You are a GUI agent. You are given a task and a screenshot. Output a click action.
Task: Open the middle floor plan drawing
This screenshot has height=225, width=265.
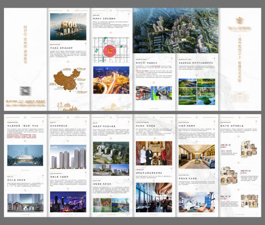coord(229,175)
